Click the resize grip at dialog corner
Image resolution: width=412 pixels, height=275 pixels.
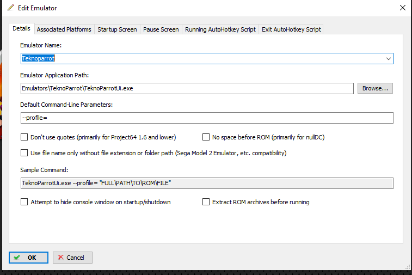click(408, 267)
